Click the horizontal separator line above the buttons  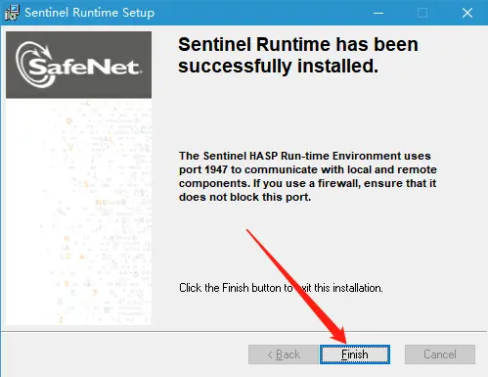pyautogui.click(x=244, y=332)
